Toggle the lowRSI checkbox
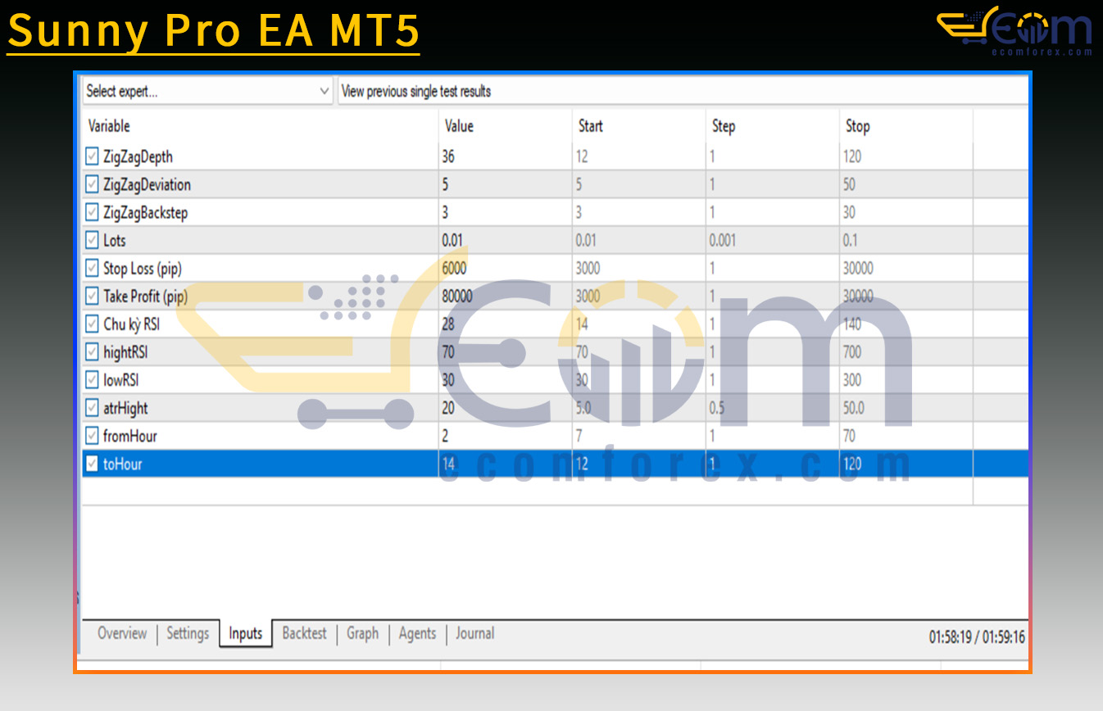The width and height of the screenshot is (1103, 711). pos(92,379)
